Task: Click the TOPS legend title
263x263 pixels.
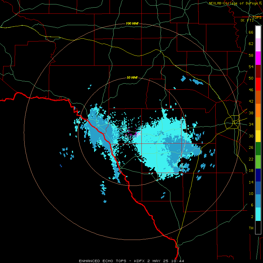Action: 257,17
